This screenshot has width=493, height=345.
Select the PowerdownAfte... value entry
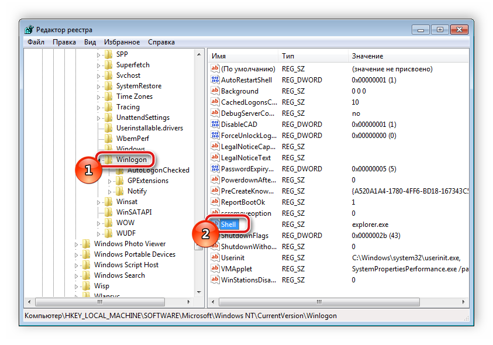(249, 180)
